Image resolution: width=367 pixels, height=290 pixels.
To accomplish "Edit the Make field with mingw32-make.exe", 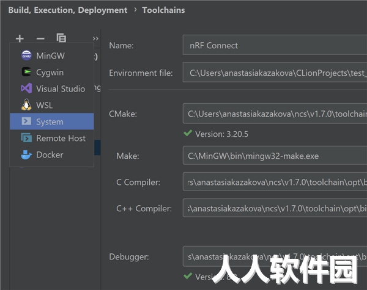I will point(275,156).
